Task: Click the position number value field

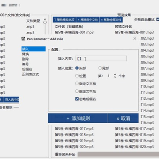Action: [109, 76]
